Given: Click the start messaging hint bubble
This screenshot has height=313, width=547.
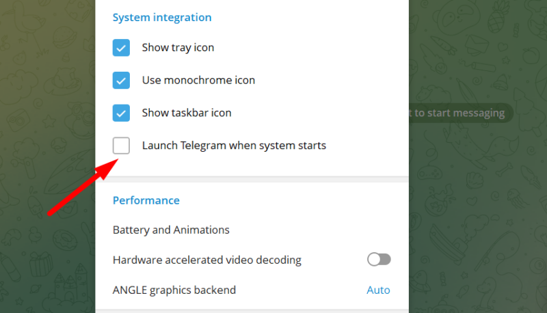Looking at the screenshot, I should click(460, 113).
